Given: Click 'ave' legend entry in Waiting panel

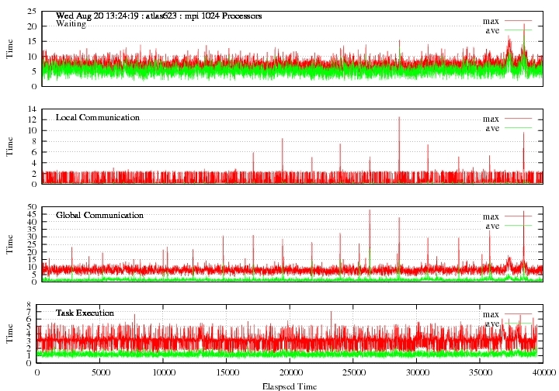Looking at the screenshot, I should coord(492,30).
